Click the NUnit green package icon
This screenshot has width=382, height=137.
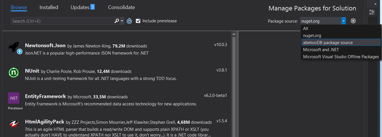point(13,73)
